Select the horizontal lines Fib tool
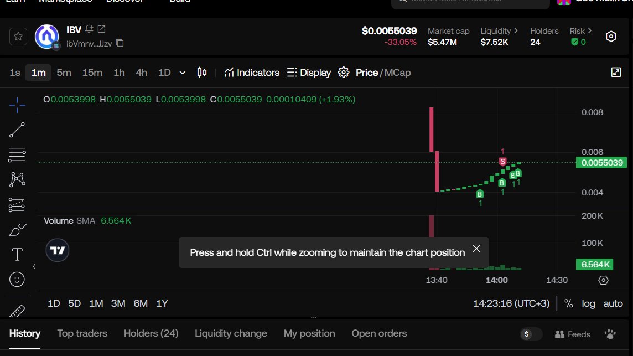 (17, 155)
